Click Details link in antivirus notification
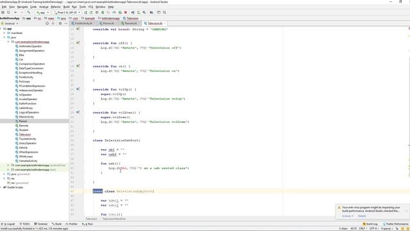410x231 pixels. 362,216
